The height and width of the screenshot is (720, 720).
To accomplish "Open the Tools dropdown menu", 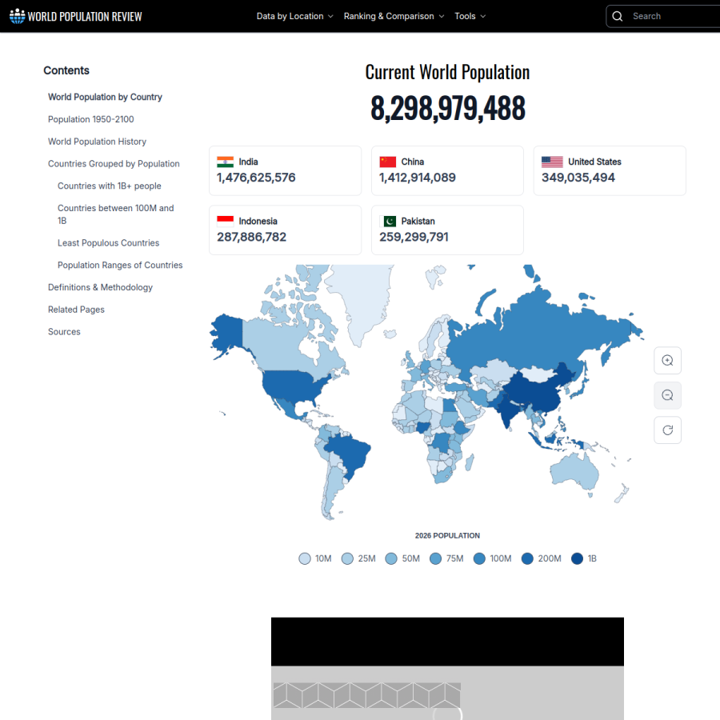I will point(470,16).
